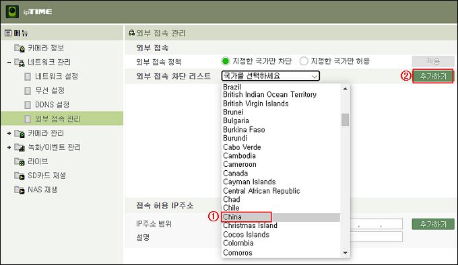Click the 녹화/이벤트 관리 folder icon
The width and height of the screenshot is (458, 265).
pyautogui.click(x=20, y=147)
